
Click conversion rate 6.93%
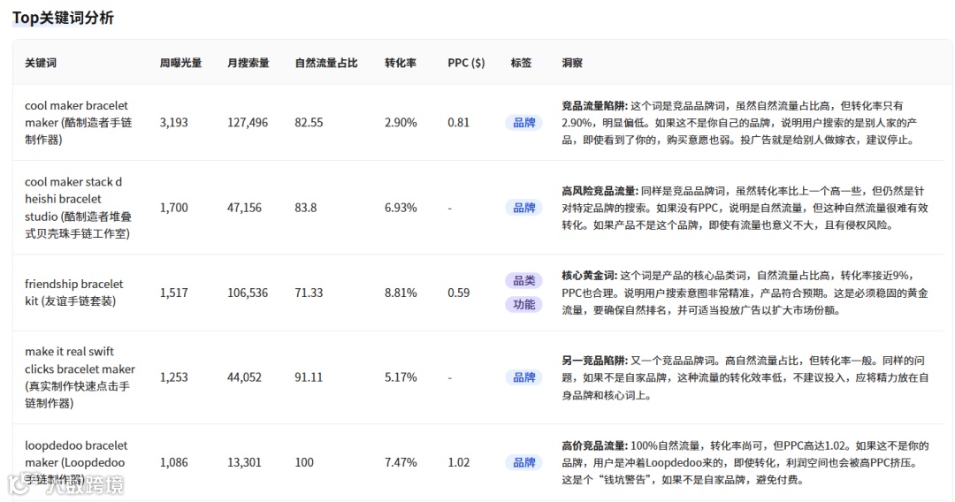tap(401, 208)
